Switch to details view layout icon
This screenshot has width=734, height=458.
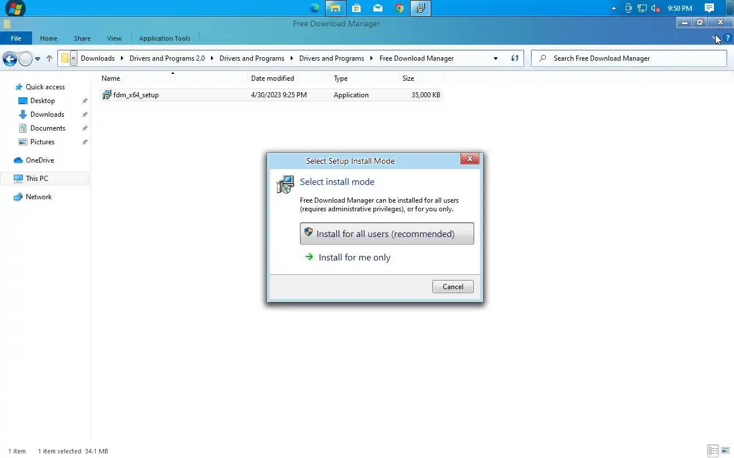tap(713, 451)
